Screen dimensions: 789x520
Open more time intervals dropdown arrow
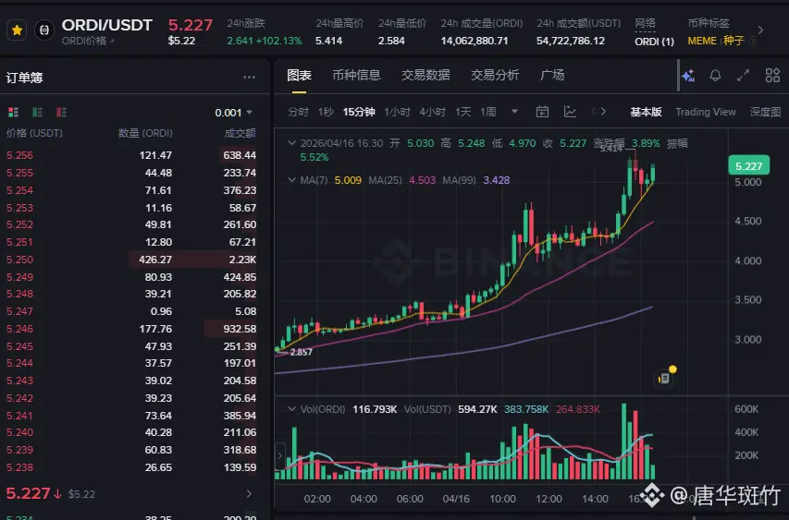coord(514,112)
